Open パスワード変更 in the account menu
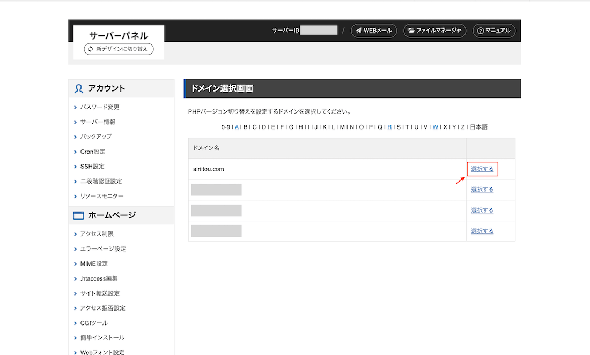 point(100,107)
